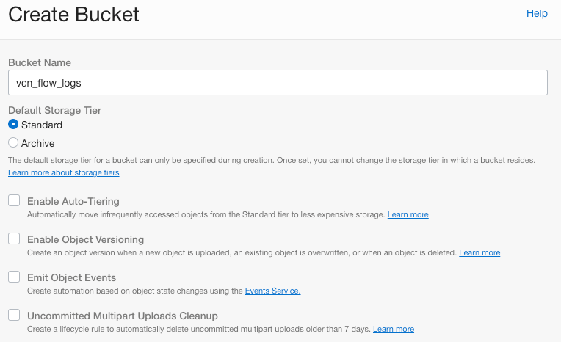561x342 pixels.
Task: Tick the Enable Object Versioning checkbox box
Action: (x=14, y=239)
